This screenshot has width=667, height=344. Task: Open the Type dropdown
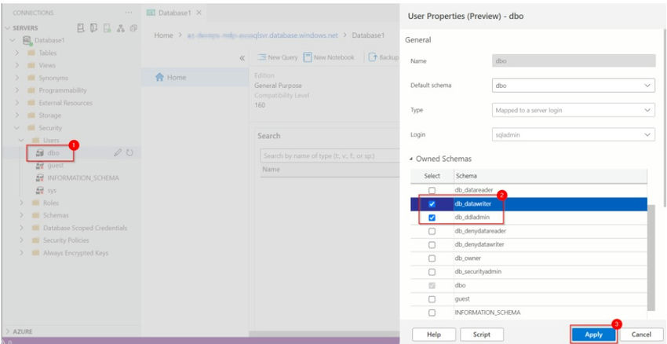573,110
